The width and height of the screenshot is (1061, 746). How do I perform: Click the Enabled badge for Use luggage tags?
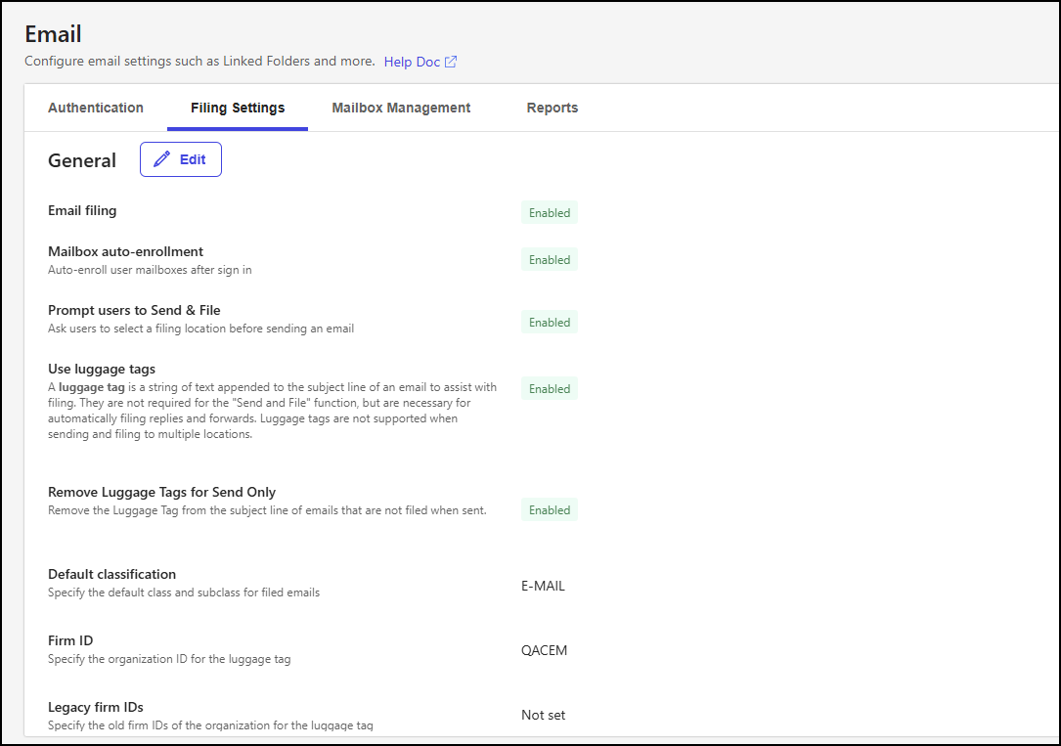[549, 388]
